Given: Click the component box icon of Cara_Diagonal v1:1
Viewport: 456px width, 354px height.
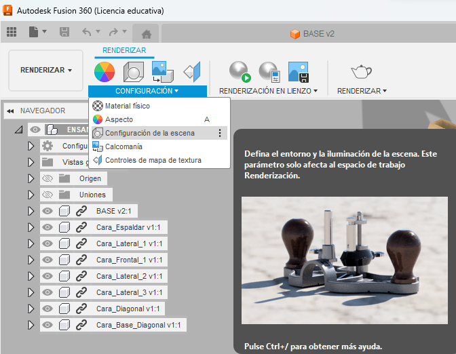Looking at the screenshot, I should tap(64, 309).
